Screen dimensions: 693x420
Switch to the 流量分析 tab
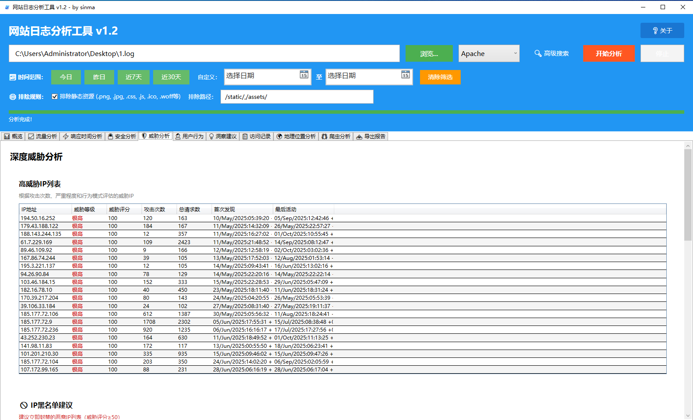click(x=42, y=136)
